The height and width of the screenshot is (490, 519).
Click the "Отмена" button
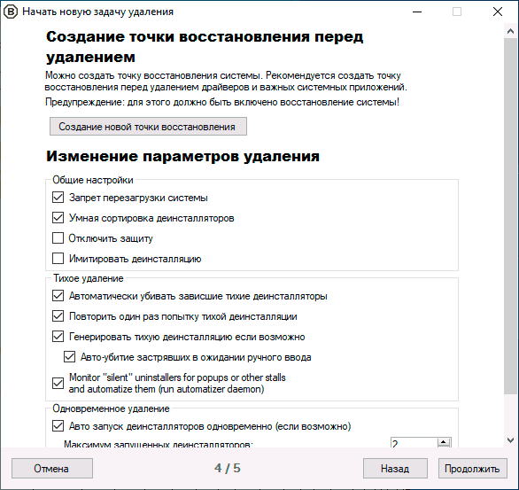[x=52, y=469]
